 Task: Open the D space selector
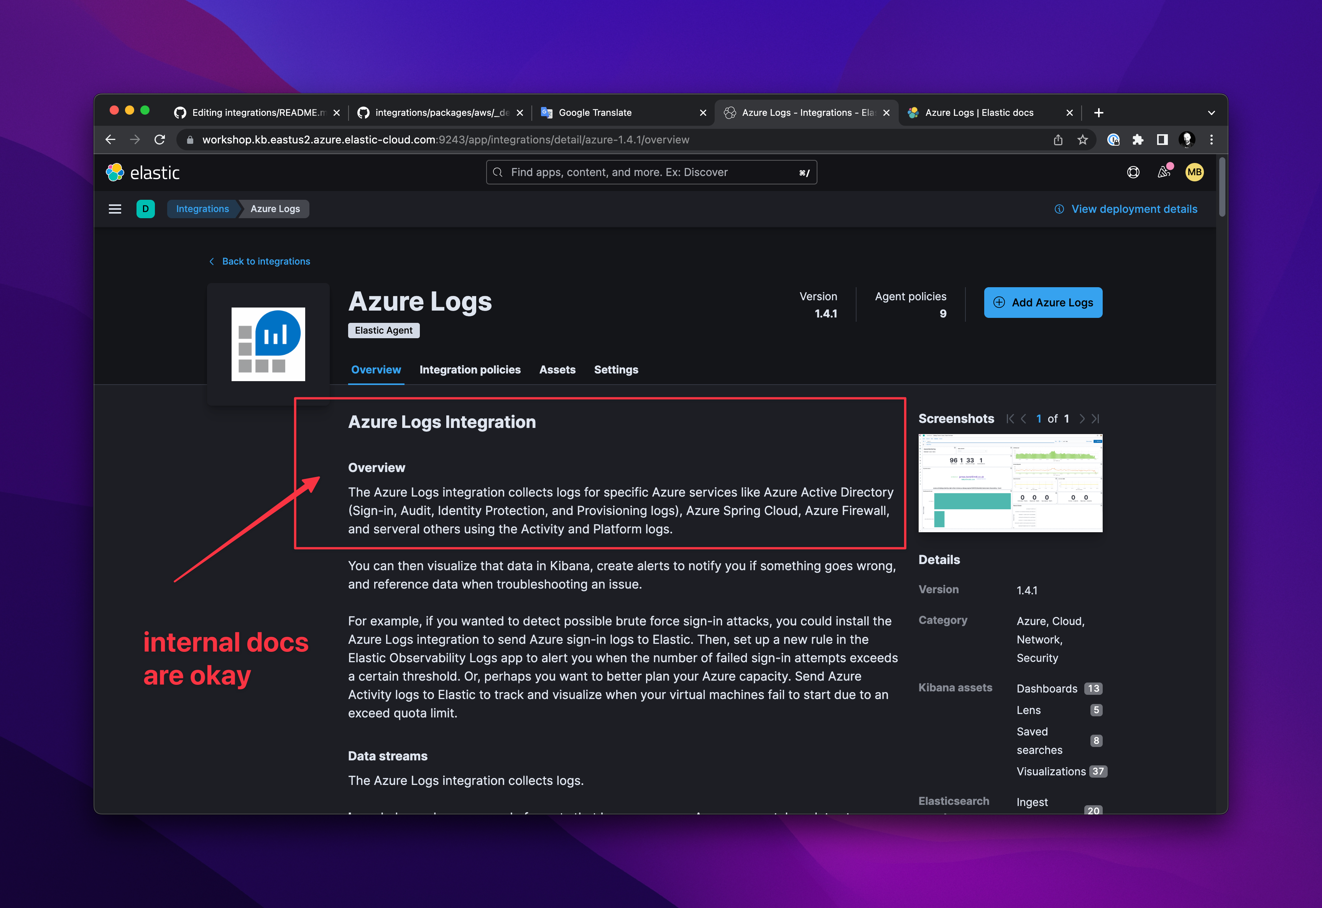tap(146, 209)
